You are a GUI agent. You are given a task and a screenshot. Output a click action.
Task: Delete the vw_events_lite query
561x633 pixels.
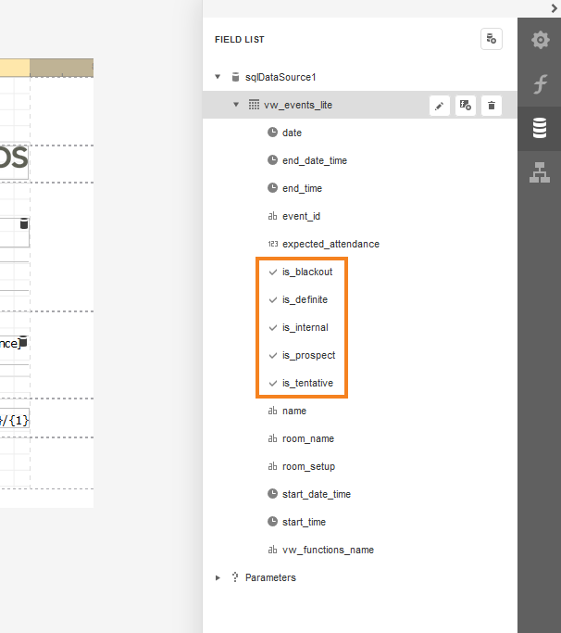(x=492, y=106)
